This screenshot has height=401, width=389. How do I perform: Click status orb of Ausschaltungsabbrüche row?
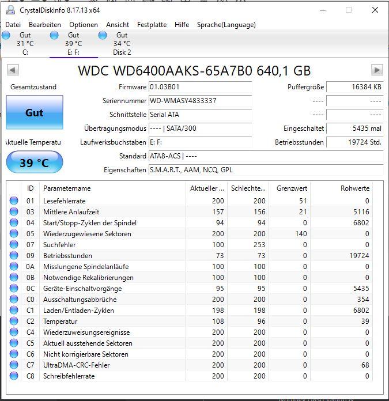[x=14, y=299]
